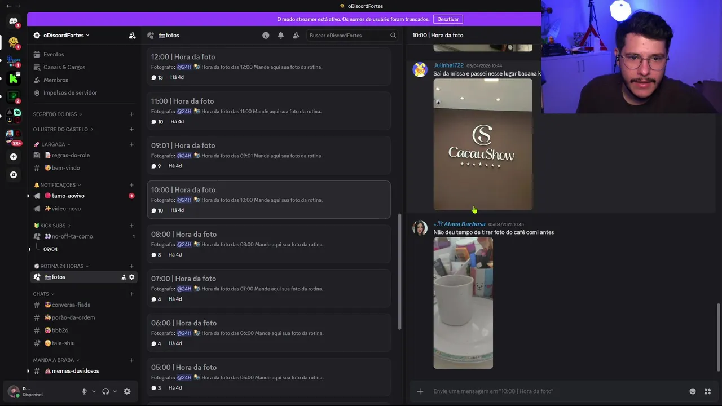Show the member list icon in header

point(296,35)
